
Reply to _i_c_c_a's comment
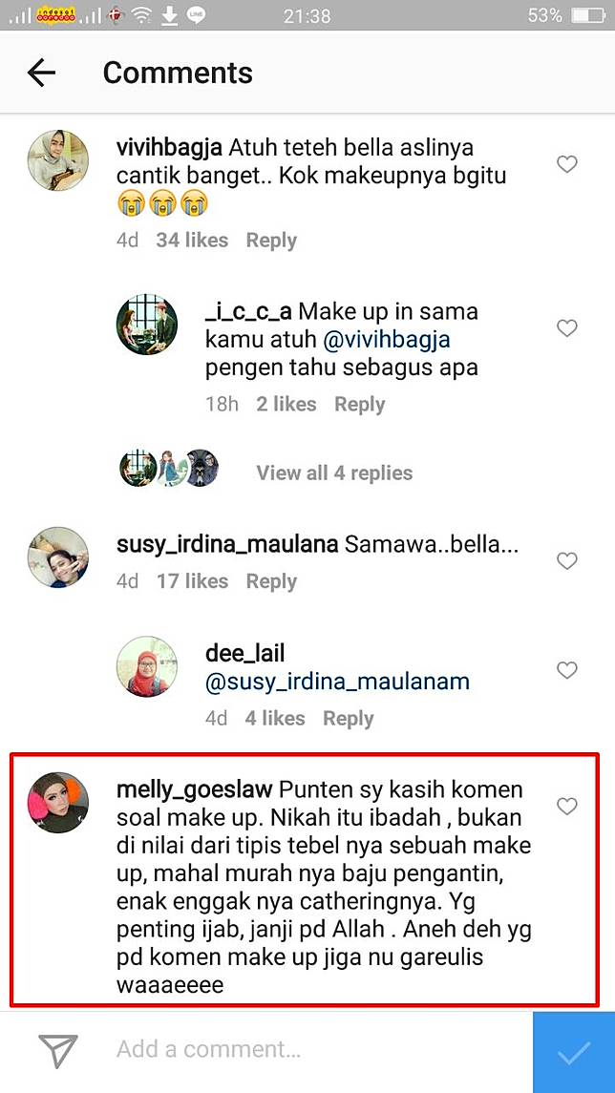coord(359,405)
